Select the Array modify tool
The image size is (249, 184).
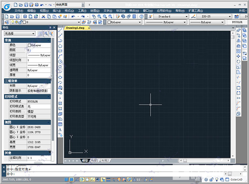coord(238,51)
